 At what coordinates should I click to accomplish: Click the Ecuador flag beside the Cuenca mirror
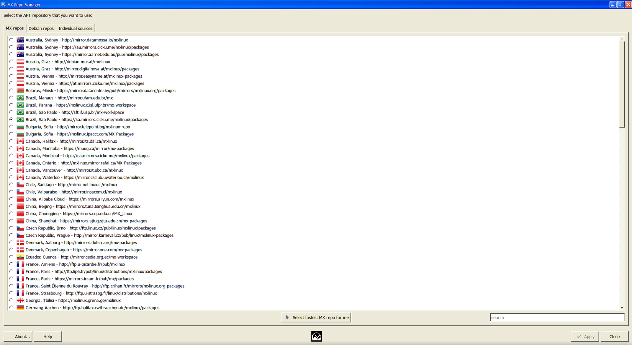20,257
